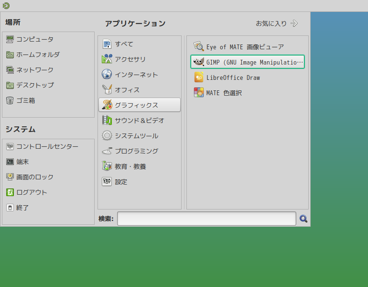Open the ゴミ箱 trash can icon
This screenshot has height=287, width=368.
point(10,100)
